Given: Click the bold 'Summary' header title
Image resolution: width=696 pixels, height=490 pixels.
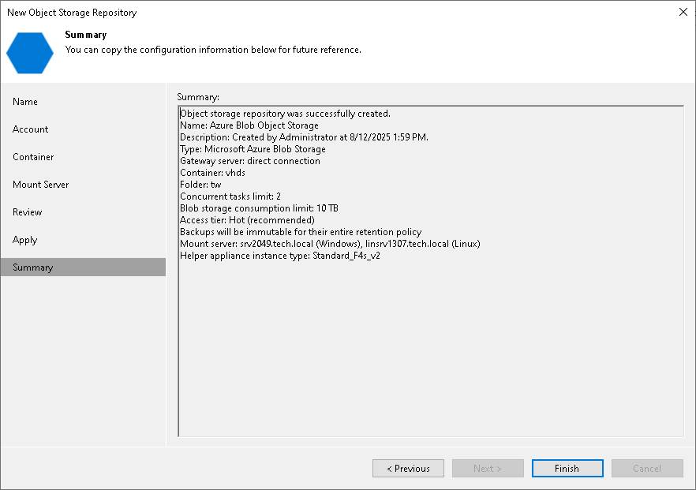Looking at the screenshot, I should pyautogui.click(x=86, y=35).
